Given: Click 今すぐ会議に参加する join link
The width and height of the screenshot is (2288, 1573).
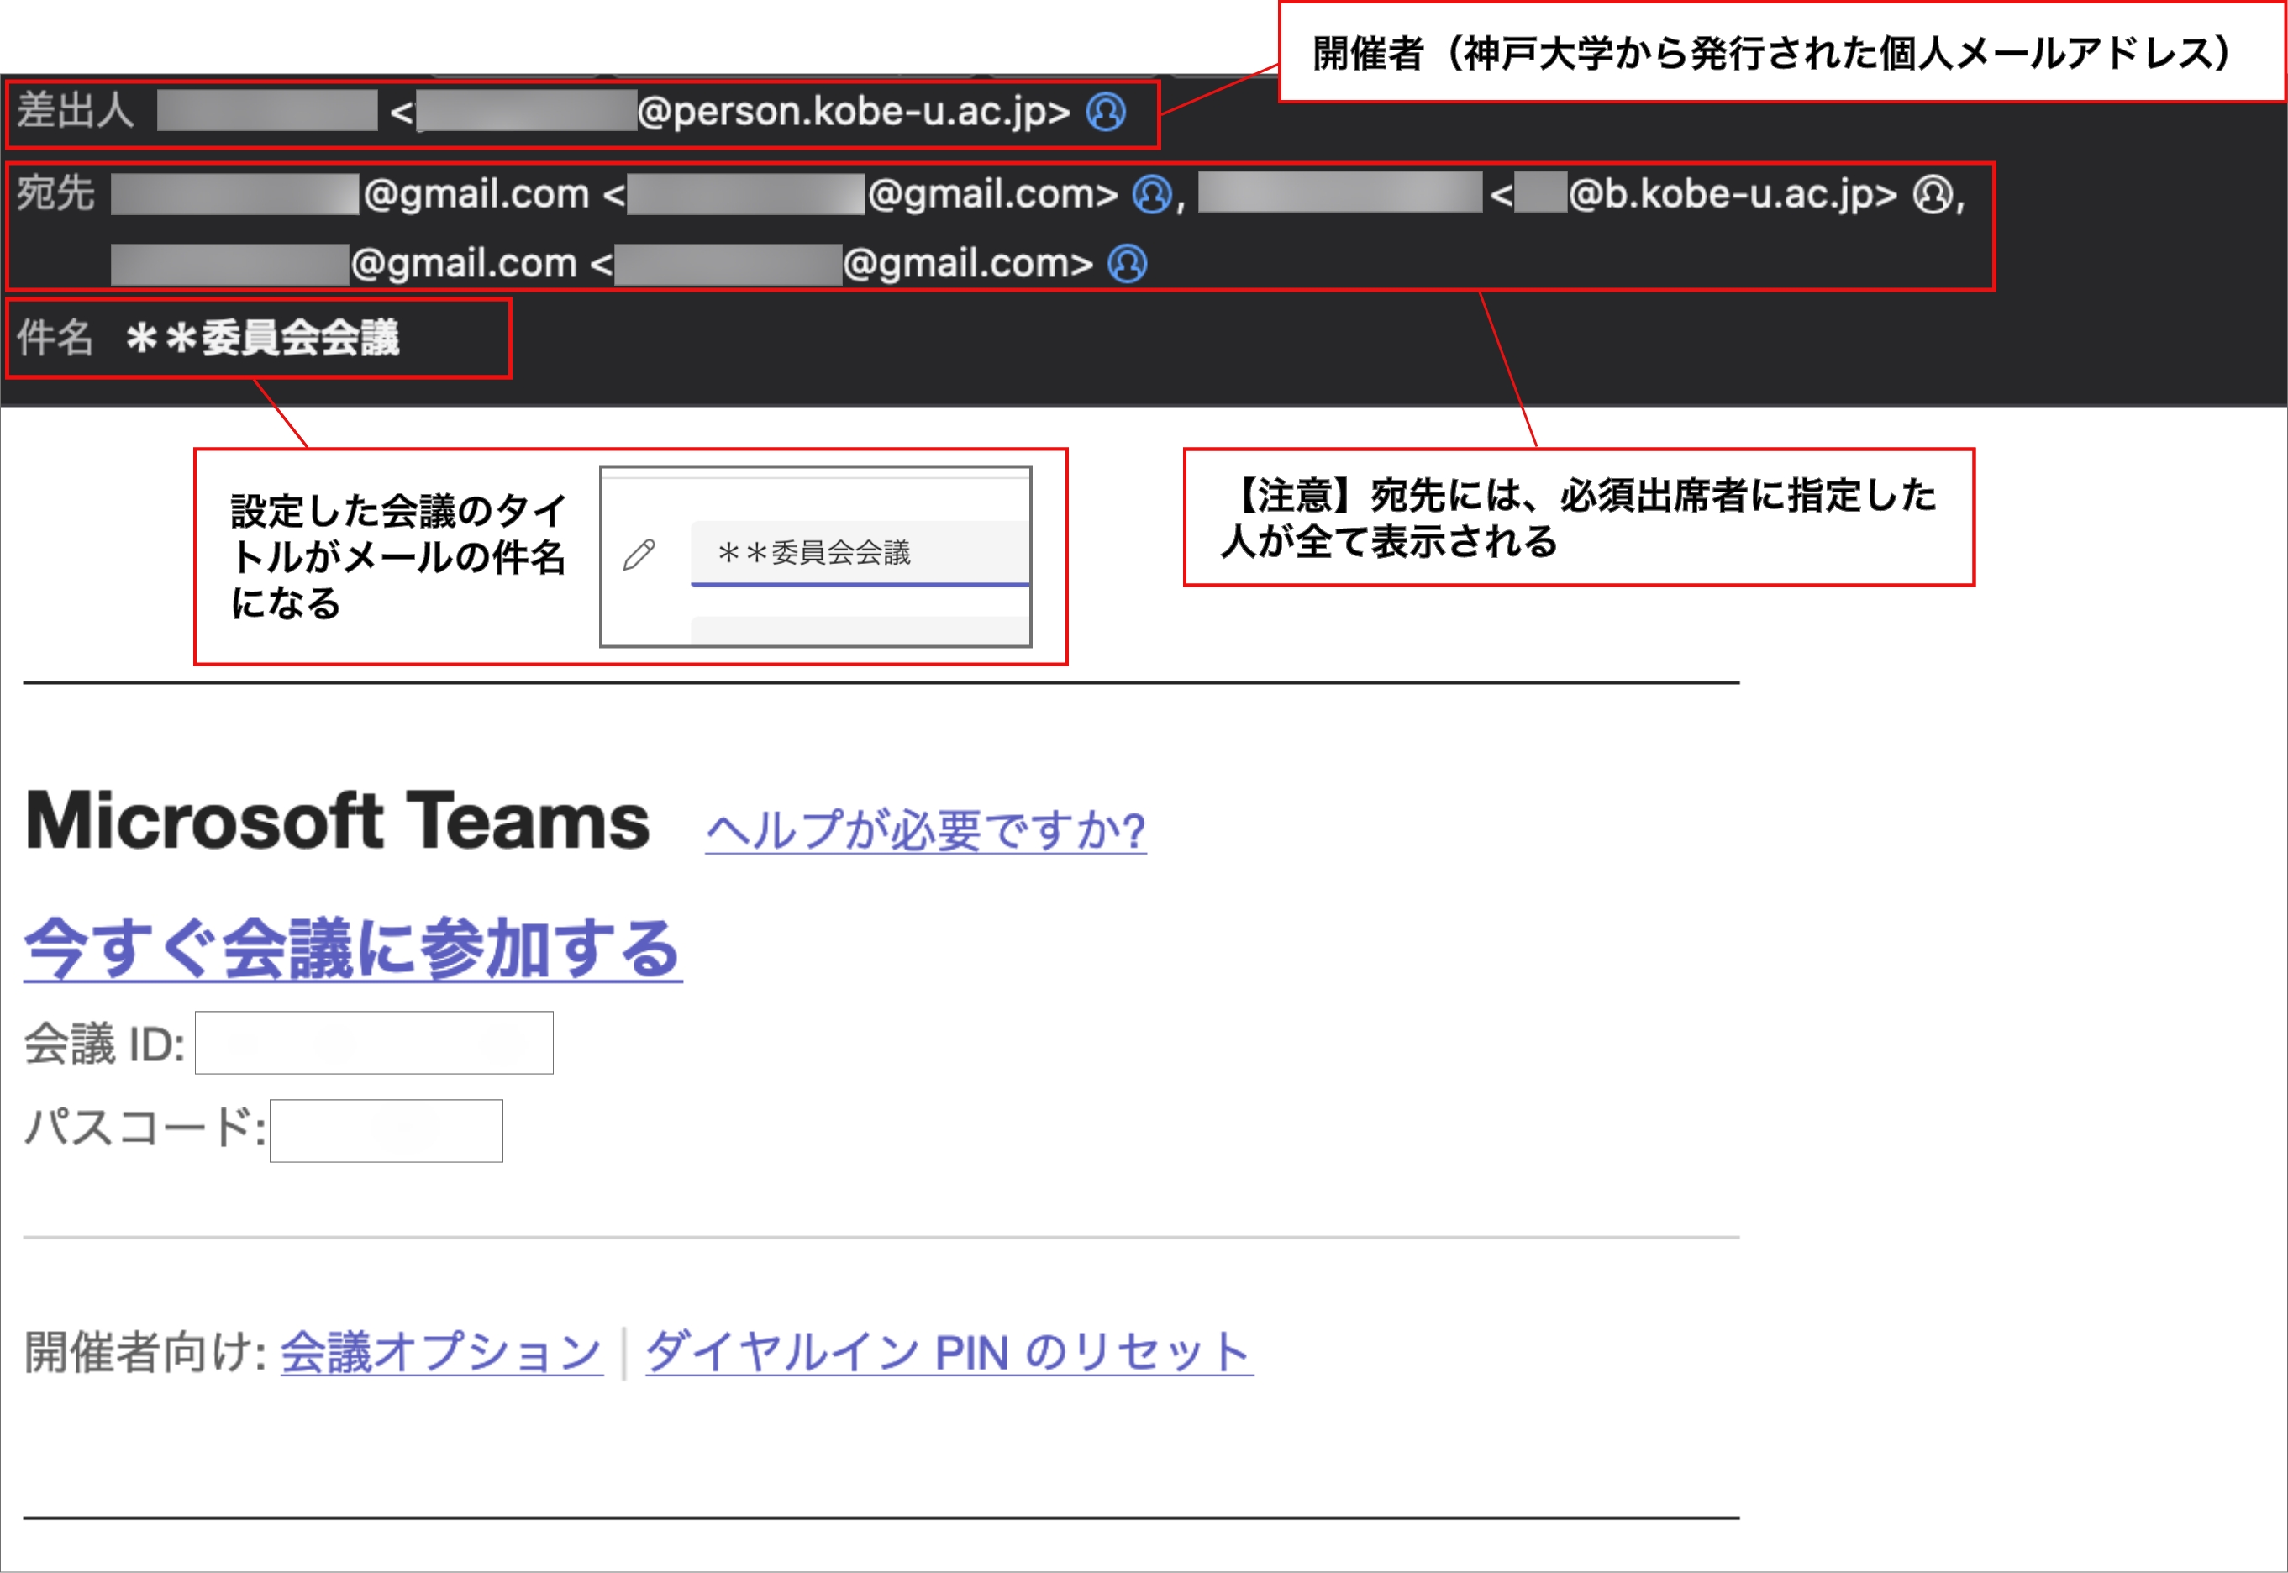Looking at the screenshot, I should click(x=353, y=948).
